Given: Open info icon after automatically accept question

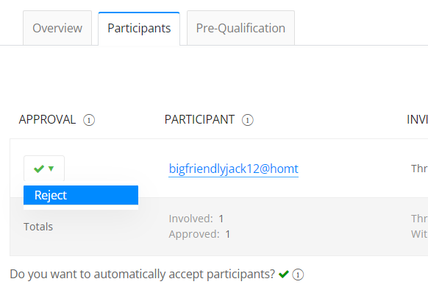Looking at the screenshot, I should tap(298, 275).
